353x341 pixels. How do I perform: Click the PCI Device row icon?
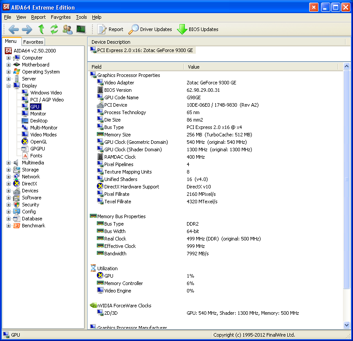[100, 105]
